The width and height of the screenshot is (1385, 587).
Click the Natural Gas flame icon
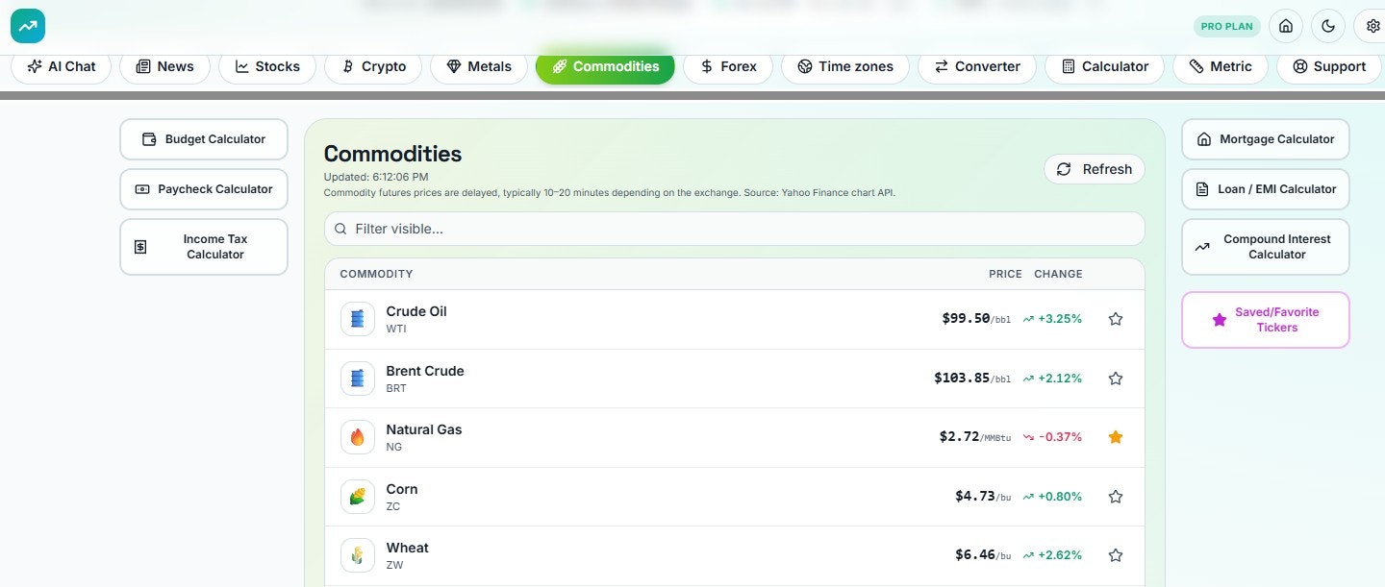tap(358, 437)
